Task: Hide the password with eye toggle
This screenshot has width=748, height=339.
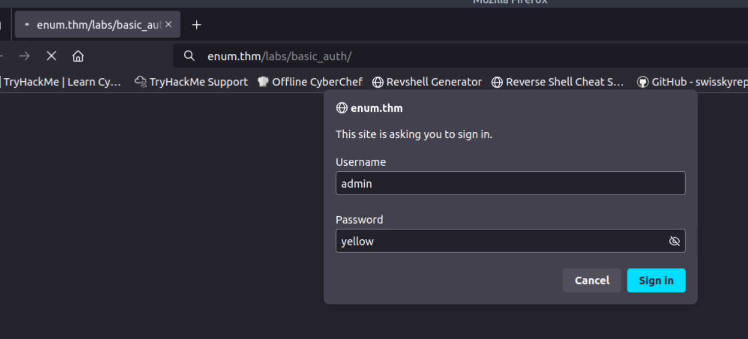Action: point(674,241)
